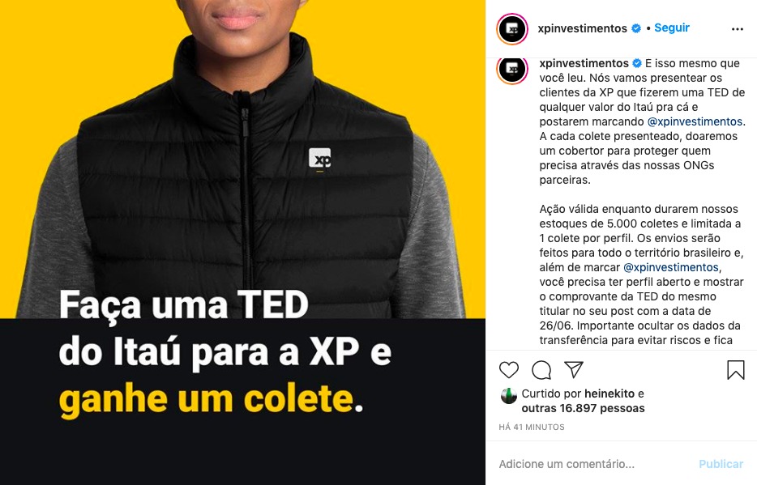Screen dimensions: 757x485
Task: Open the three-dot more options menu
Action: (x=738, y=29)
